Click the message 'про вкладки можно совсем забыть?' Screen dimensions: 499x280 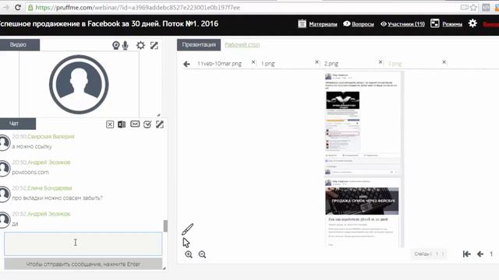click(57, 198)
